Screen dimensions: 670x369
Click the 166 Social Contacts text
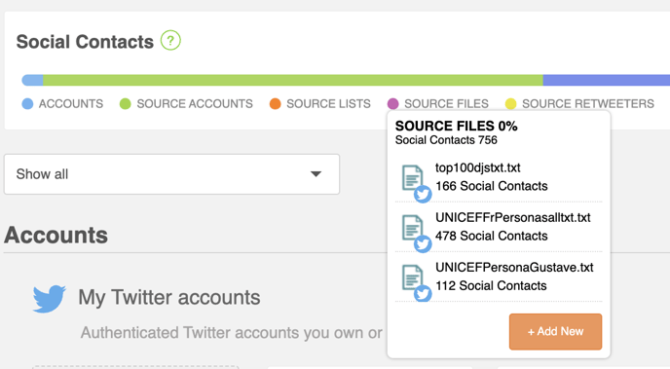(x=492, y=186)
